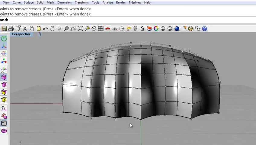Click the keyboard key hotkeys icon

coord(4,124)
